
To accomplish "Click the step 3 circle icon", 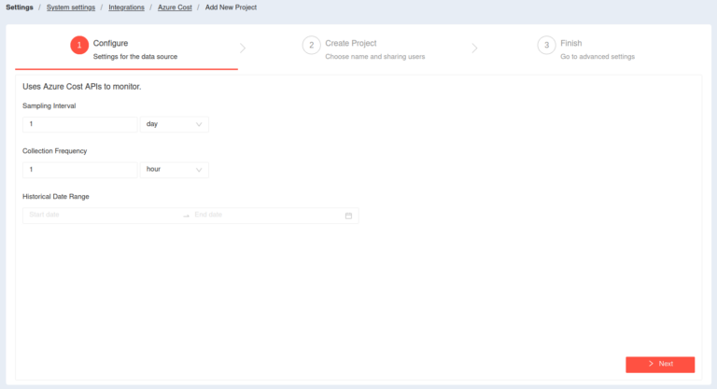I will 546,46.
